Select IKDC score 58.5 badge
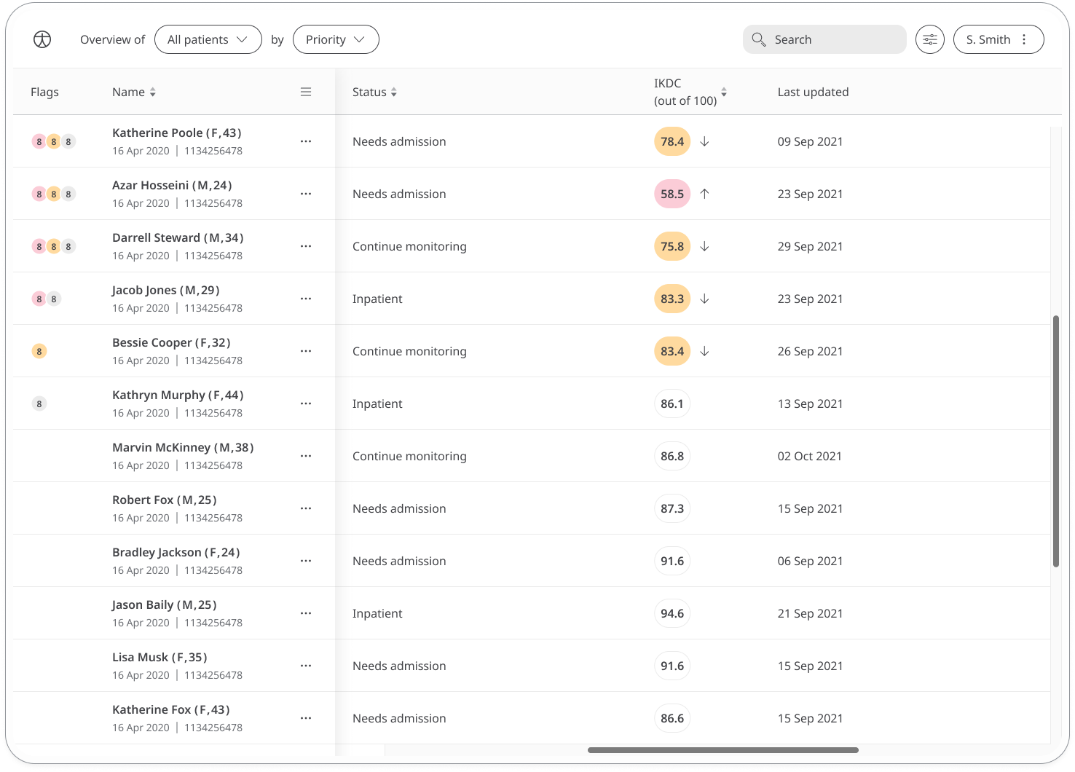1075x772 pixels. [x=672, y=194]
